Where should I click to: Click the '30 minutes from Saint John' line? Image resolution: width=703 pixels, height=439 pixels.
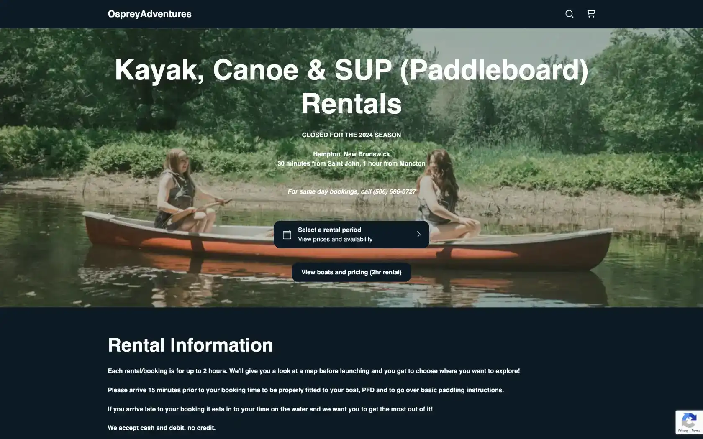(351, 163)
